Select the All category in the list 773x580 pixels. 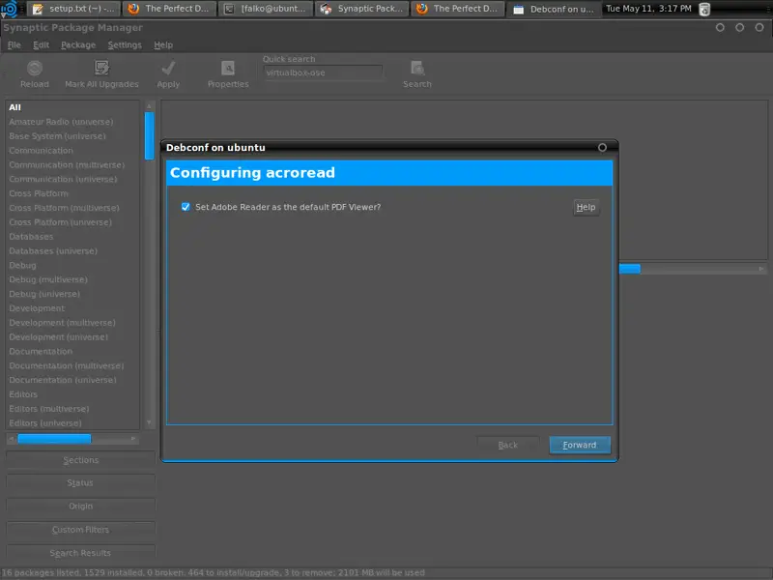point(73,107)
